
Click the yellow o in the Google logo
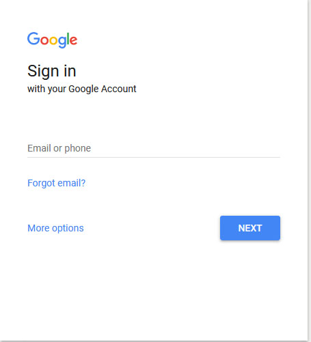click(x=53, y=40)
